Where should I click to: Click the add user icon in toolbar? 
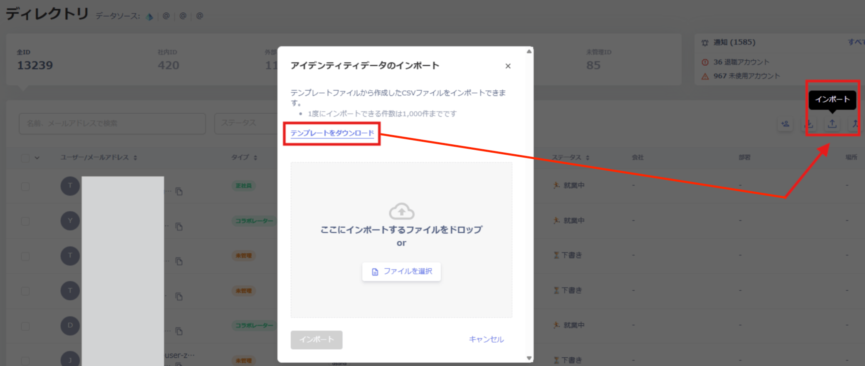tap(785, 124)
